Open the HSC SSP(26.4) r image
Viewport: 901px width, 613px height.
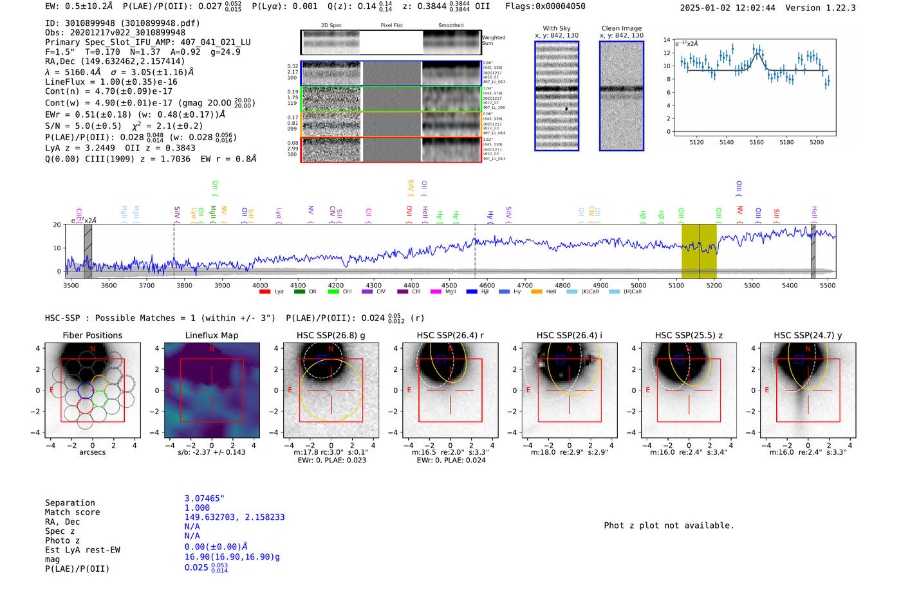click(450, 390)
